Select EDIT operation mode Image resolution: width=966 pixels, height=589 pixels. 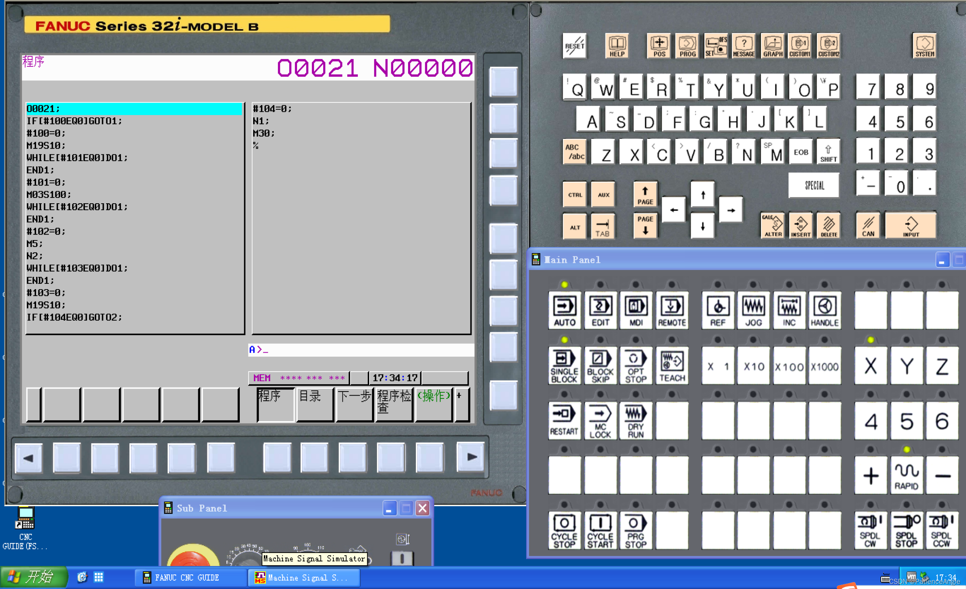coord(600,310)
